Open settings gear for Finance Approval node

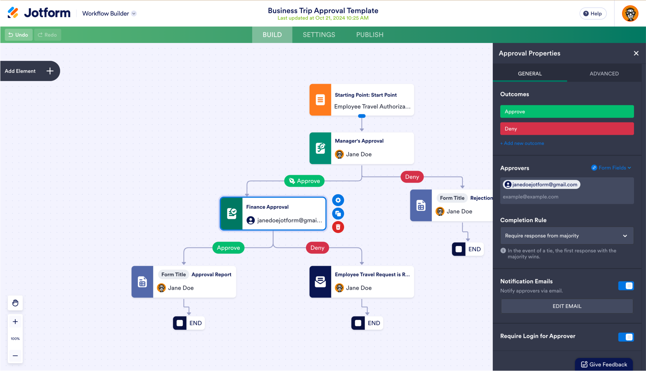[x=338, y=200]
